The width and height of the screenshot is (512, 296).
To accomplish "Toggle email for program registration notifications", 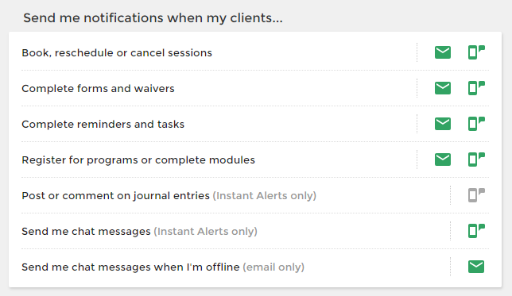I will [443, 160].
